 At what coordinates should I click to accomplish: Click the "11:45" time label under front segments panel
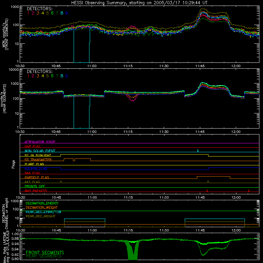(200, 66)
